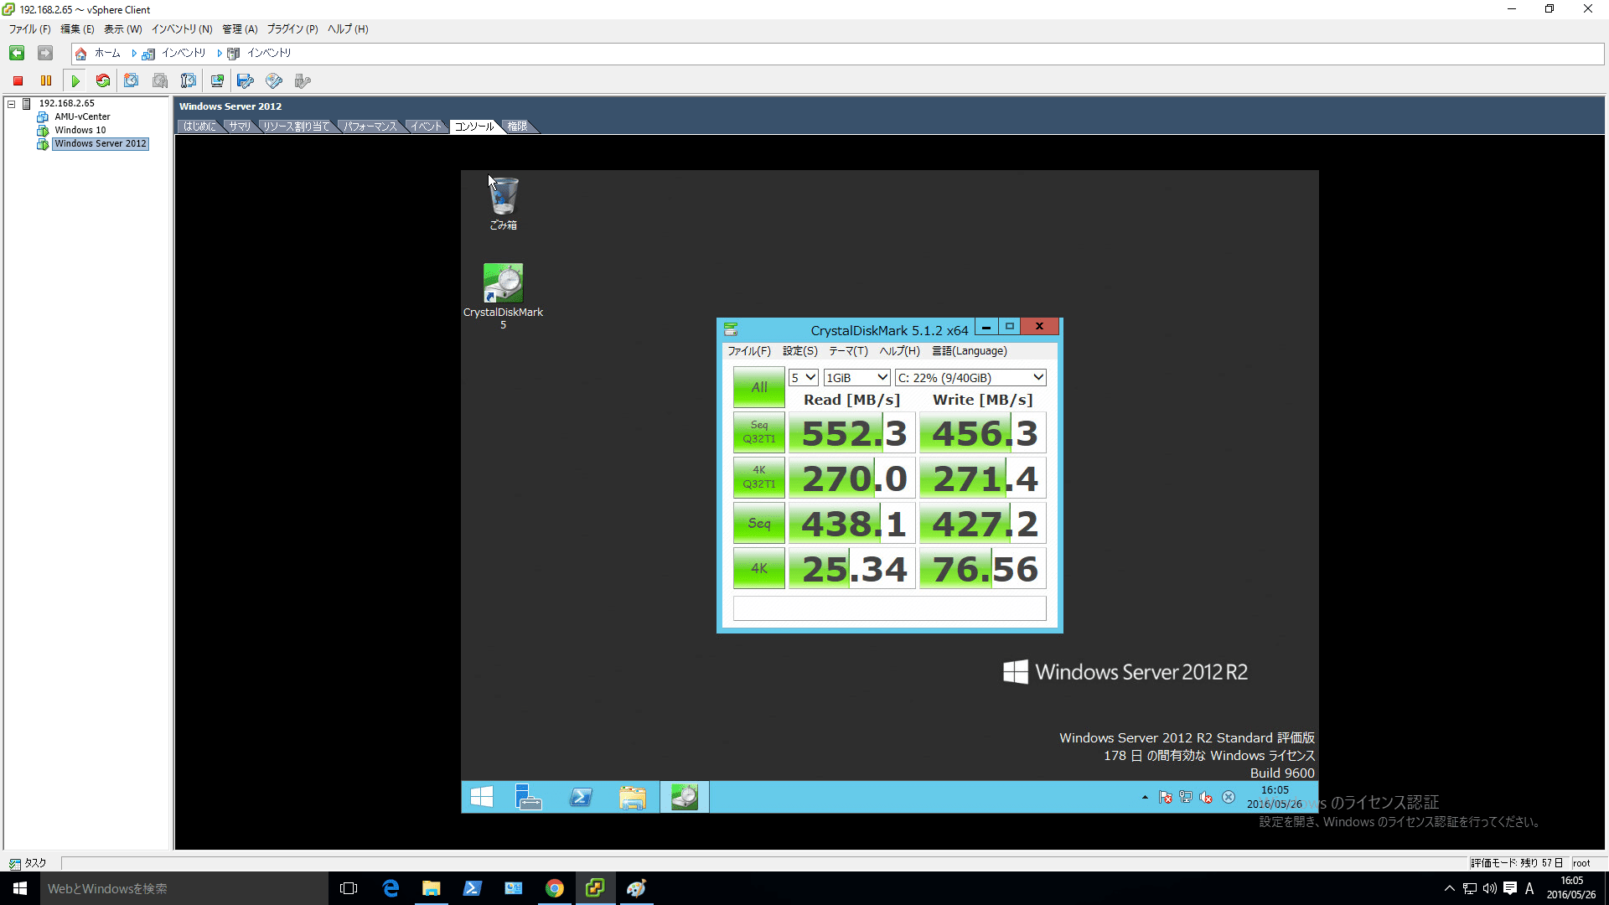The width and height of the screenshot is (1609, 905).
Task: Open the Snapshot Manager icon
Action: click(189, 80)
